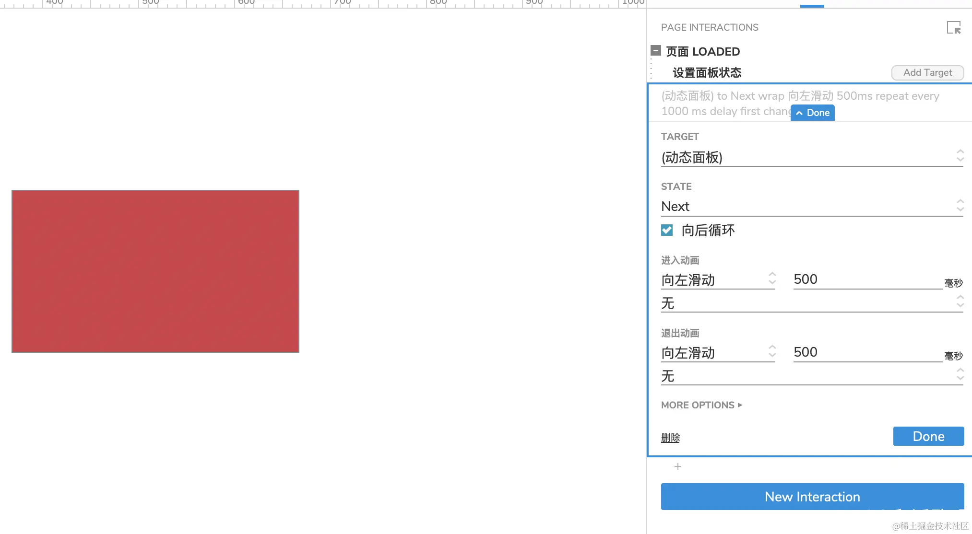972x534 pixels.
Task: Uncheck the 向后循环 checkbox
Action: pyautogui.click(x=667, y=230)
